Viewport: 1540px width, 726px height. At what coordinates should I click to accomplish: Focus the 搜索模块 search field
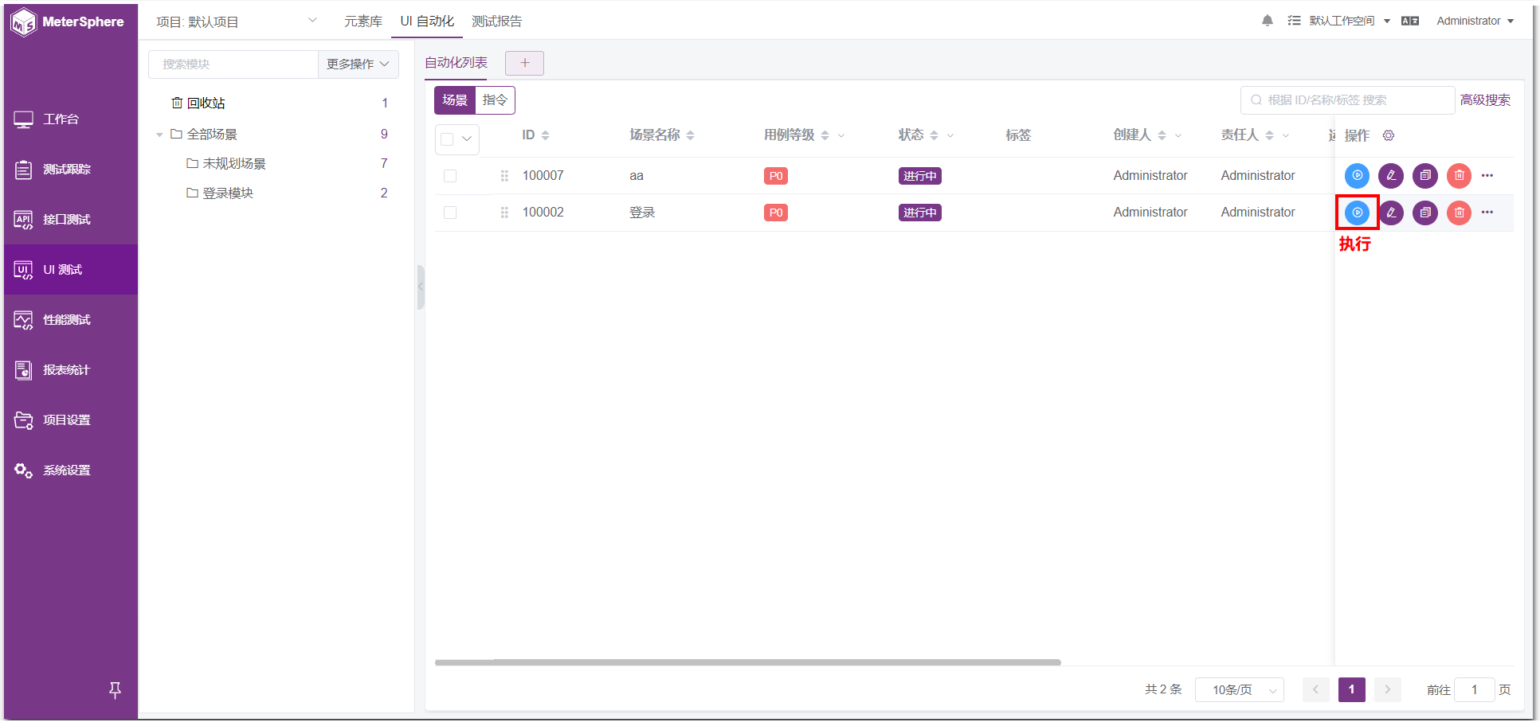(x=233, y=64)
